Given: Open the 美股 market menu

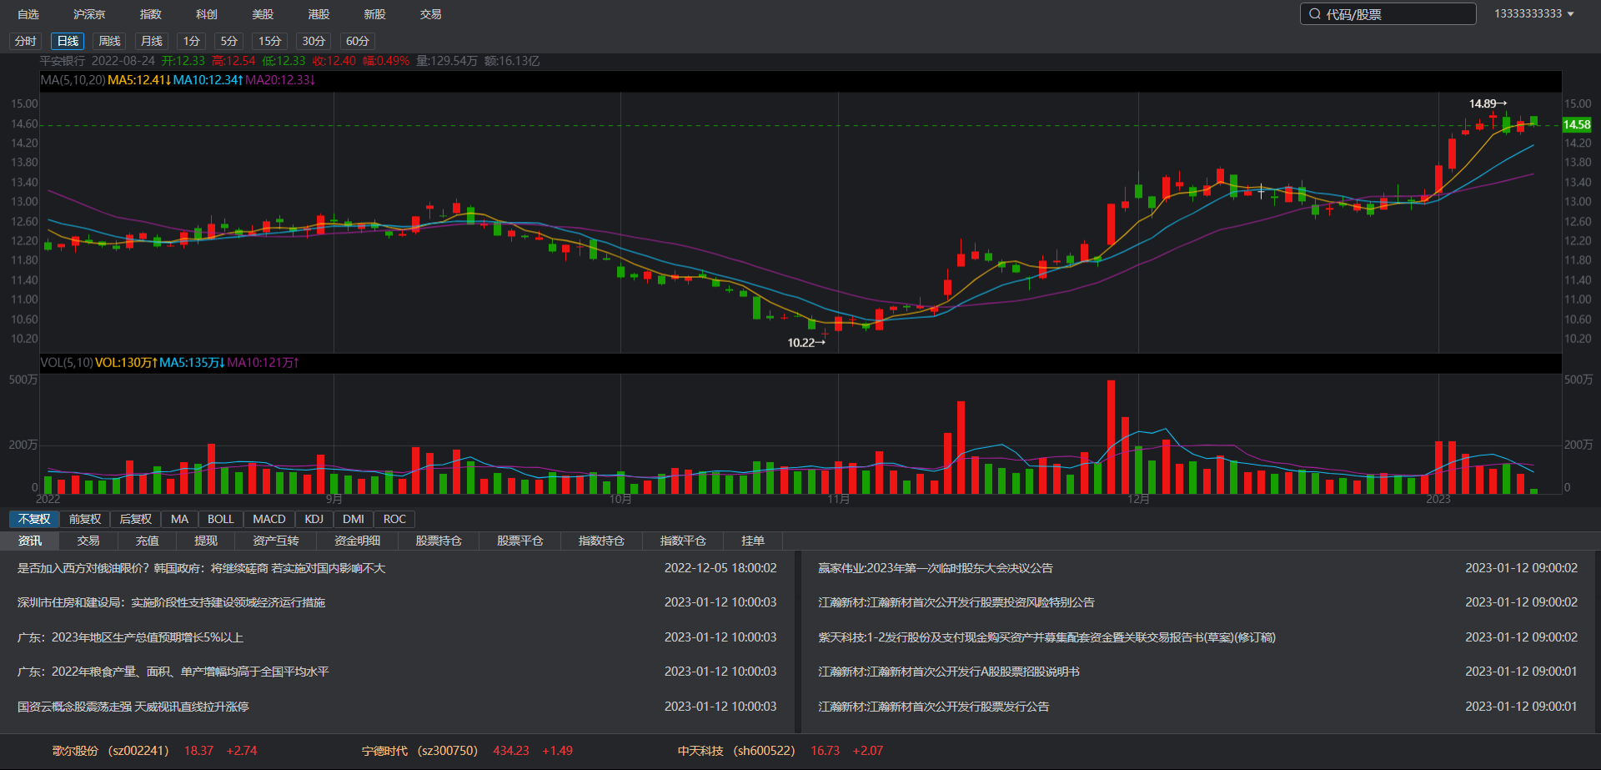Looking at the screenshot, I should 263,14.
